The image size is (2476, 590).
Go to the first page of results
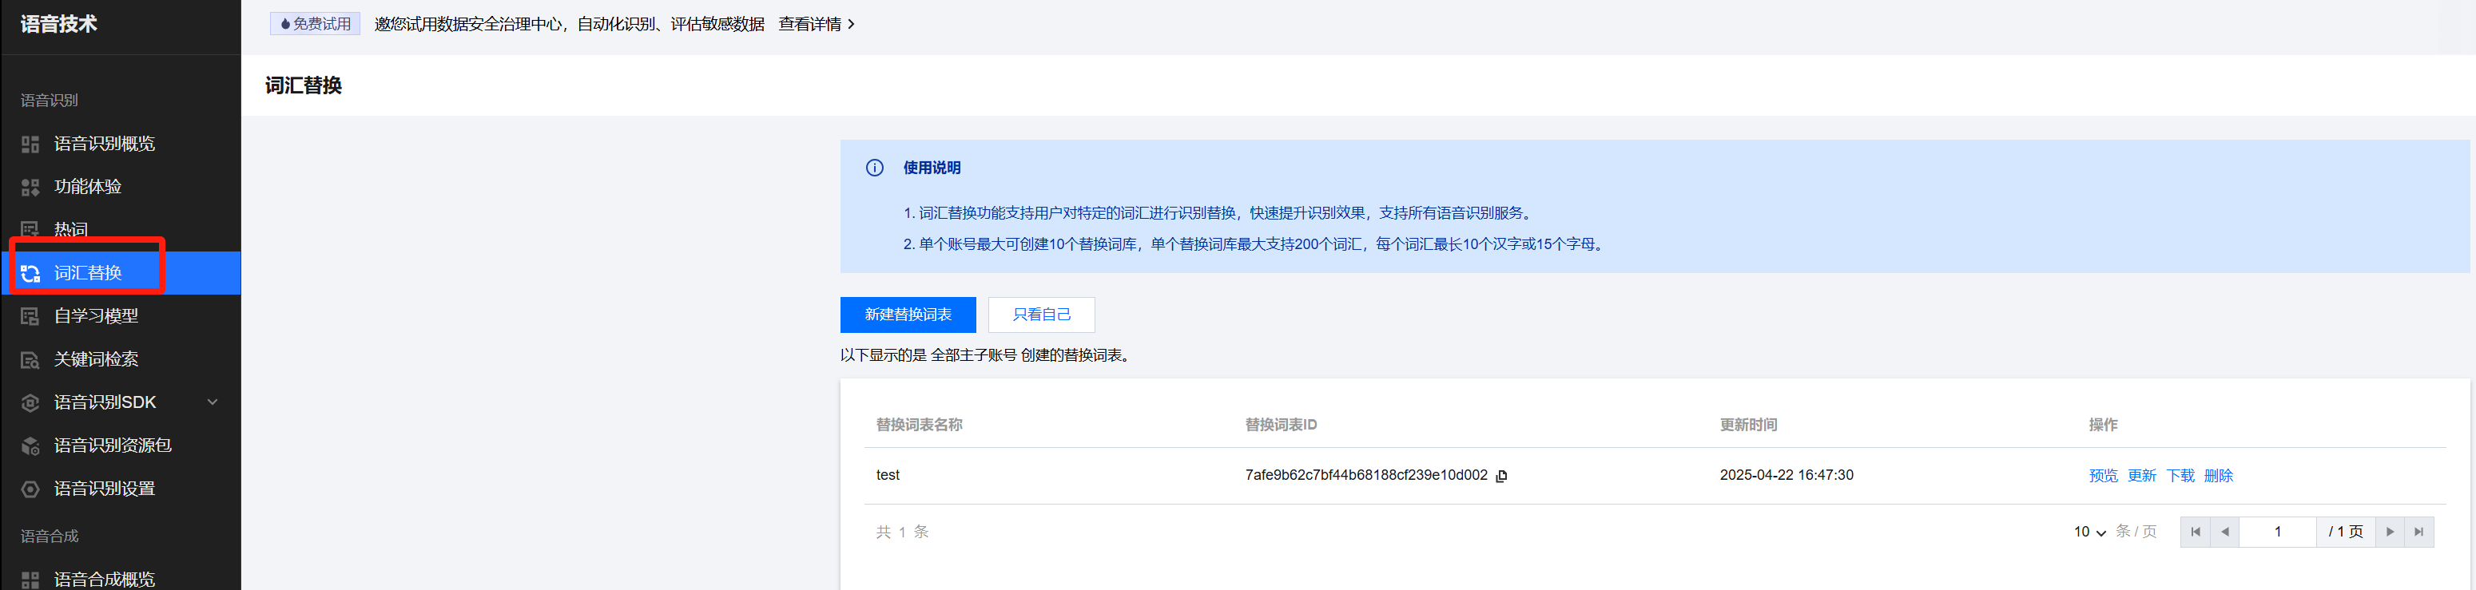[2196, 532]
